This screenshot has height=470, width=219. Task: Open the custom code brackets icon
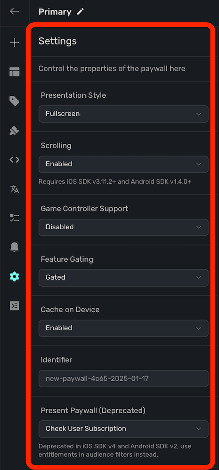[15, 160]
